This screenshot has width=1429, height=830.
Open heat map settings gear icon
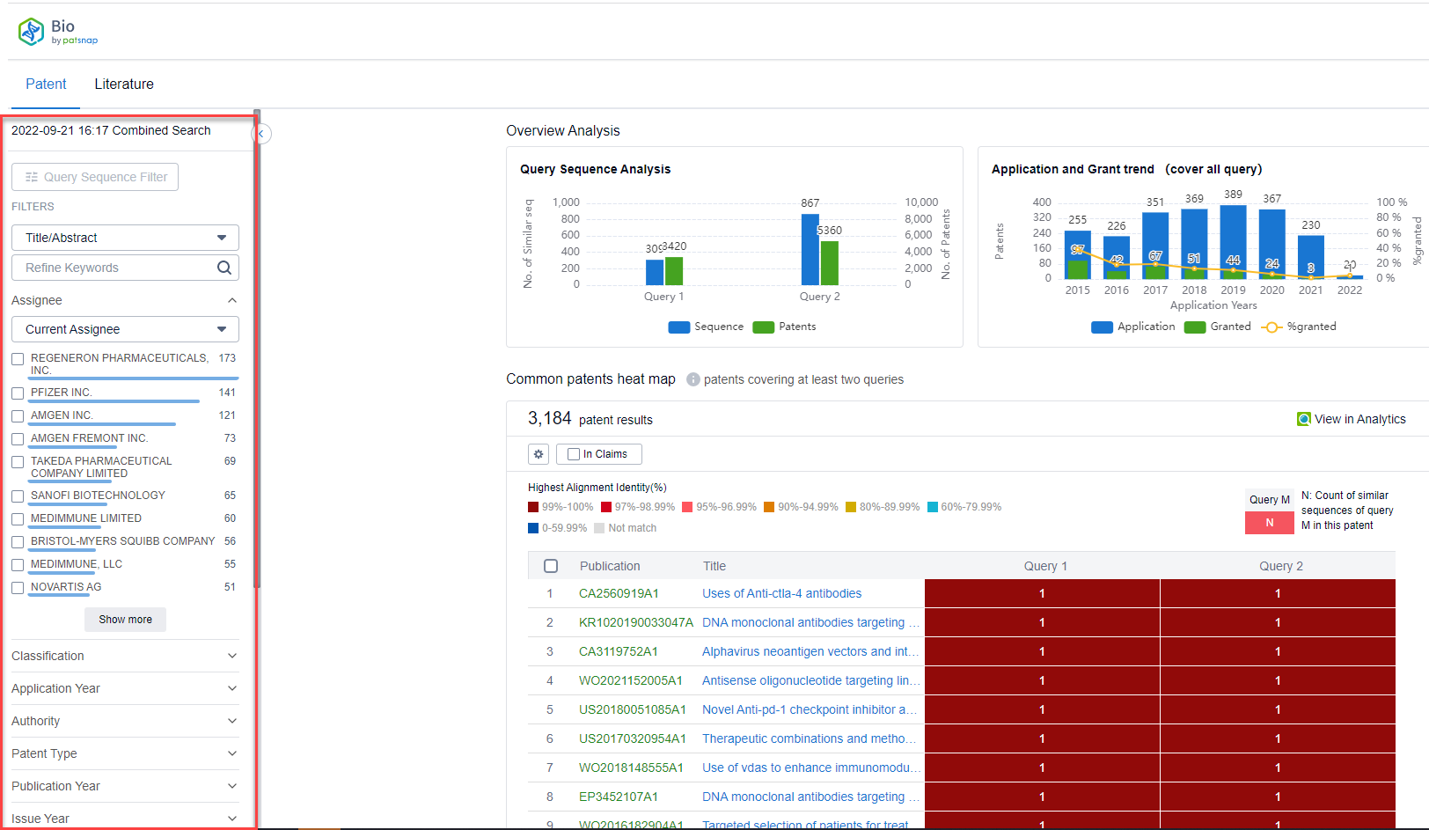point(539,454)
